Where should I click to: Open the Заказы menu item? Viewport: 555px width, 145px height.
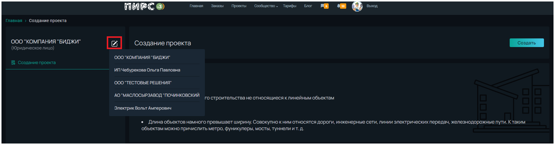click(x=217, y=6)
